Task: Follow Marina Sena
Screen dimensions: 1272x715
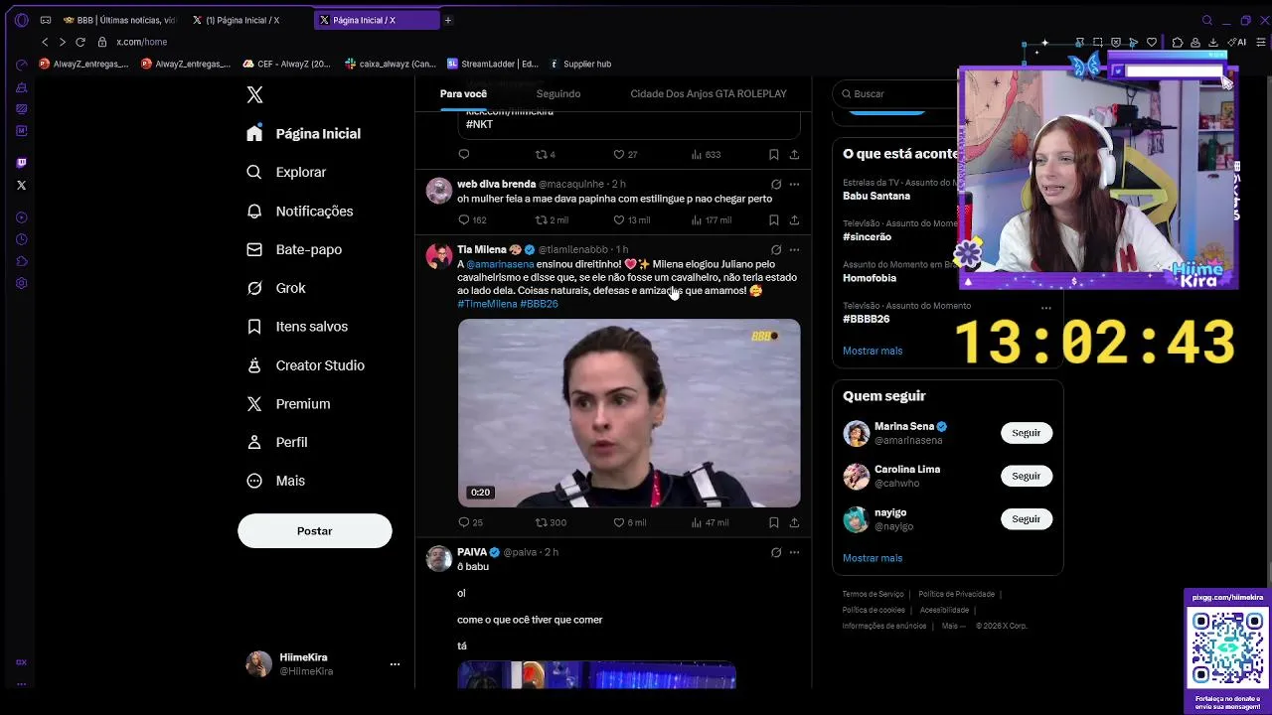Action: [1026, 433]
